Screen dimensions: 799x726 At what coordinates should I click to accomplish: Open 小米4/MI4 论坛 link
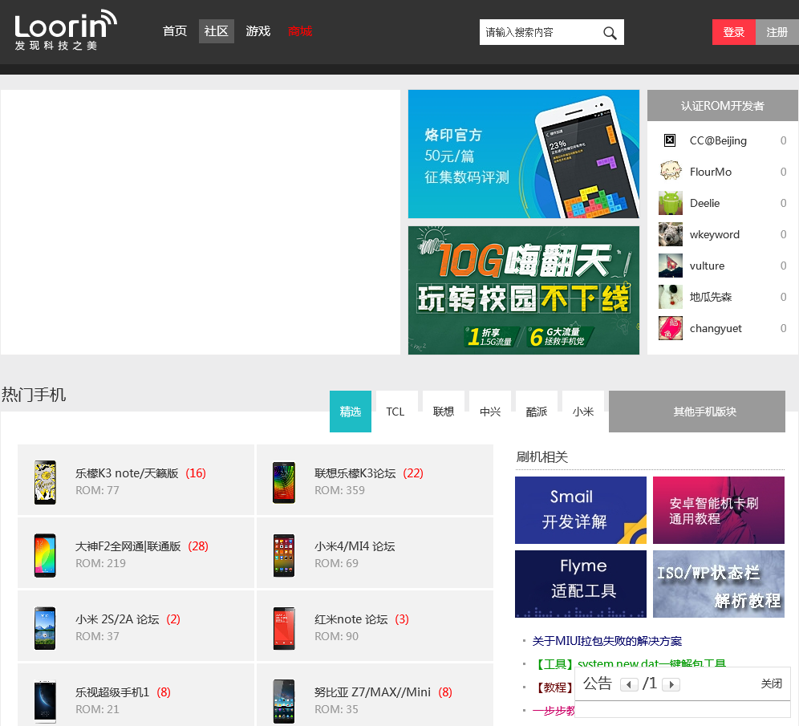coord(355,546)
